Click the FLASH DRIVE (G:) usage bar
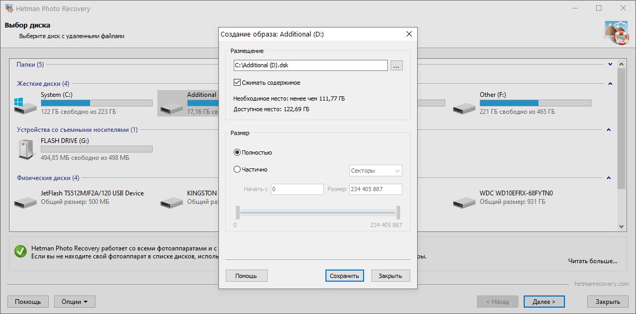The height and width of the screenshot is (314, 636). tap(96, 149)
